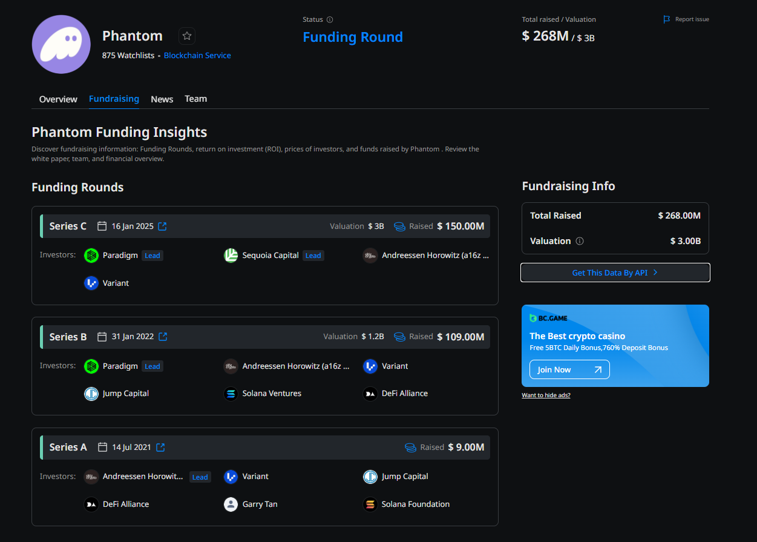
Task: Open the Series C external link icon
Action: pos(162,225)
